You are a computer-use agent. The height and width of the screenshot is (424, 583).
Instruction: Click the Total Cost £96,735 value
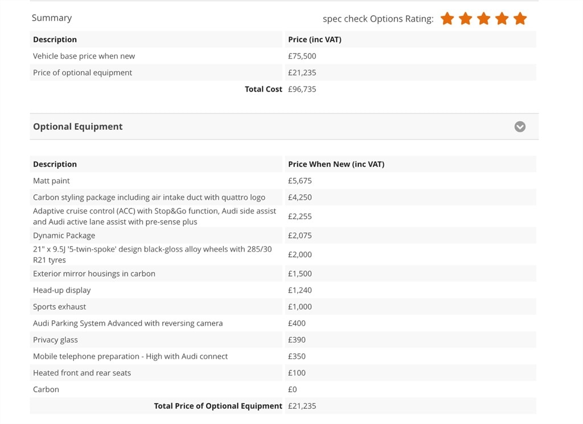pyautogui.click(x=302, y=89)
